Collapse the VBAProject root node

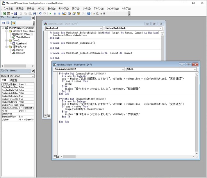pos(3,28)
